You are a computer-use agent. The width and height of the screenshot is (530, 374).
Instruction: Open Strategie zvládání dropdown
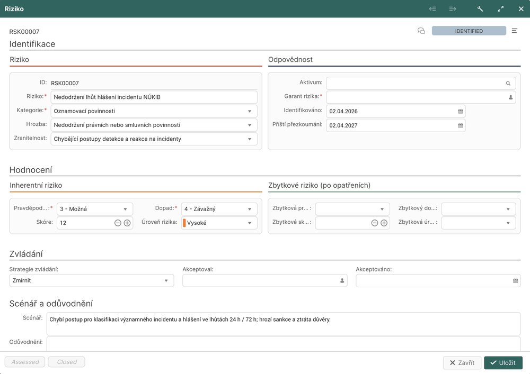pyautogui.click(x=166, y=280)
